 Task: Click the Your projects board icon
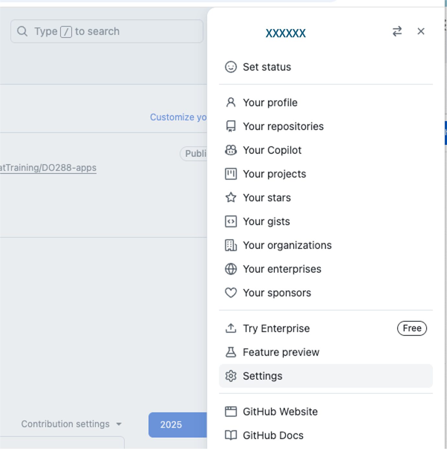pos(231,174)
